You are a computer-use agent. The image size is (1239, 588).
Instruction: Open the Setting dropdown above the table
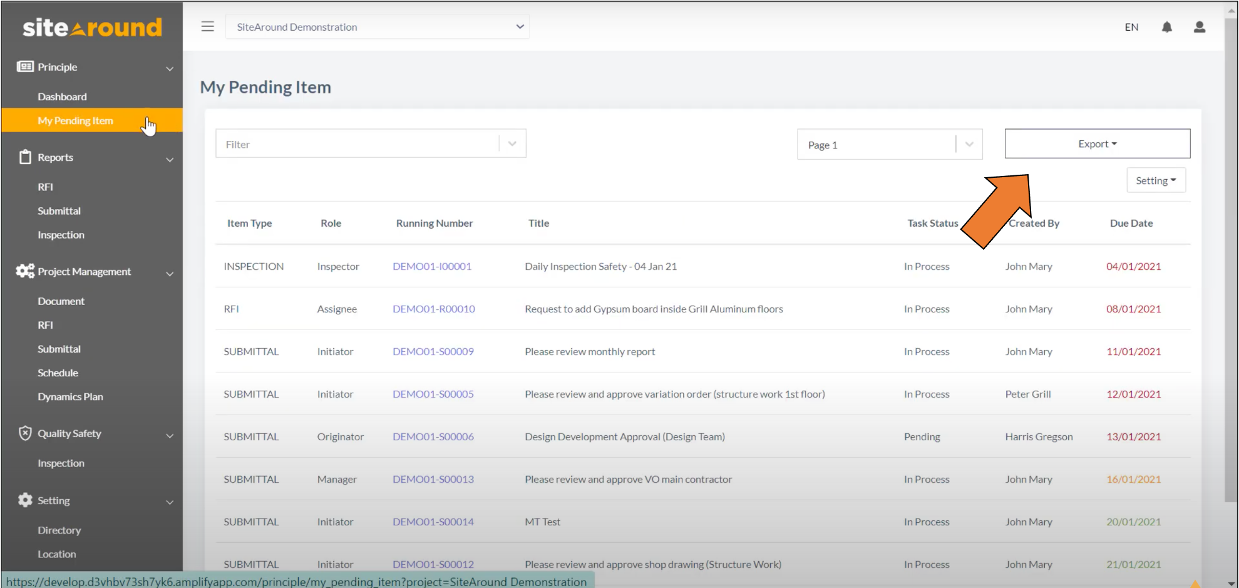1155,180
